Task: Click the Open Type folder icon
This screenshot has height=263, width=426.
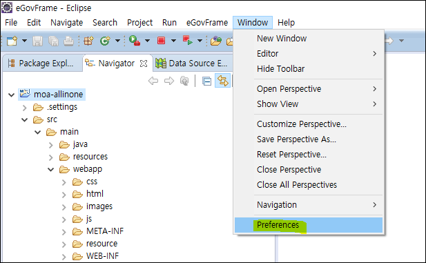Action: [x=216, y=41]
